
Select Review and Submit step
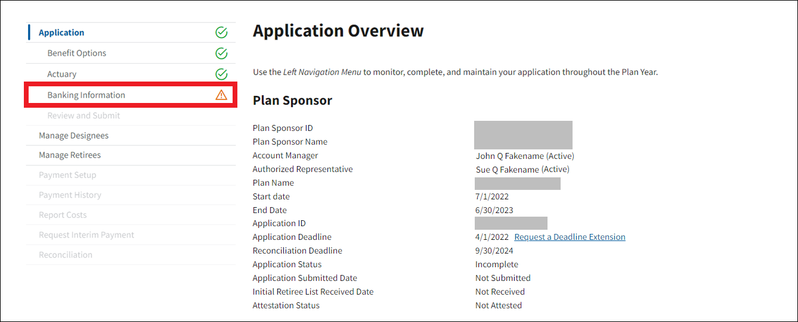84,115
